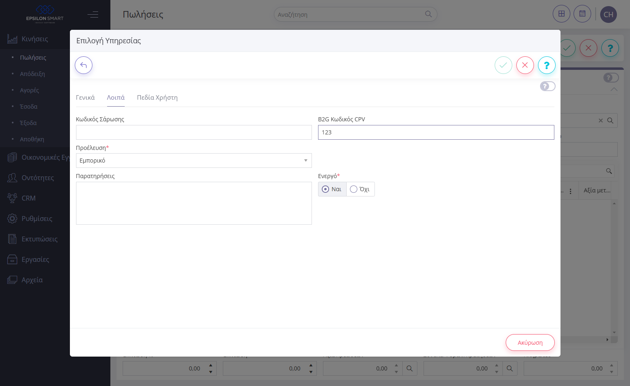This screenshot has width=630, height=386.
Task: Open Αγορές in the sidebar
Action: coord(29,90)
